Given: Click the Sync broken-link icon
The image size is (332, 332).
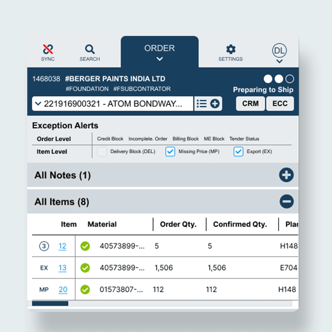Looking at the screenshot, I should pos(48,49).
